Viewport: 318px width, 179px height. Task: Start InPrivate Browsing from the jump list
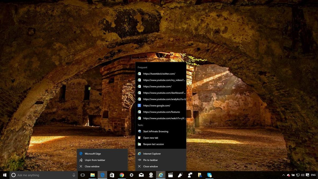156,131
